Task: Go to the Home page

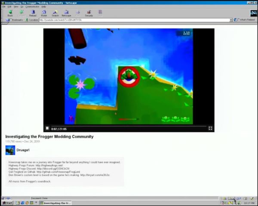Action: point(44,13)
